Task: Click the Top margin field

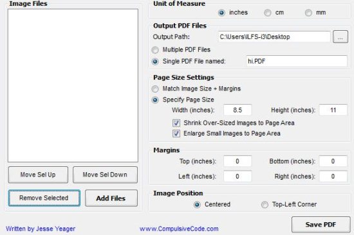Action: (238, 161)
